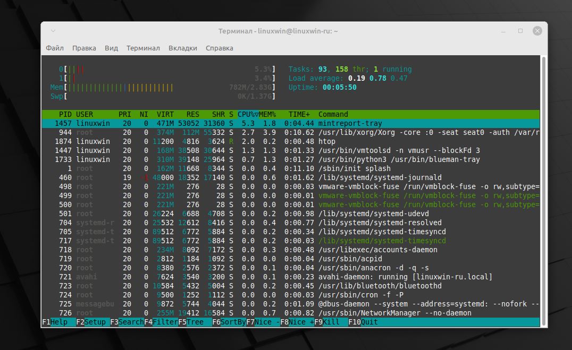Click the window menu chevron in title bar

[53, 31]
